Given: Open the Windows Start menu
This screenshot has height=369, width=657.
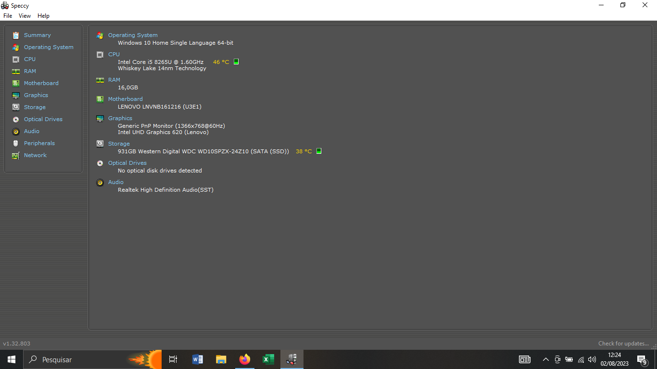Looking at the screenshot, I should (x=12, y=359).
